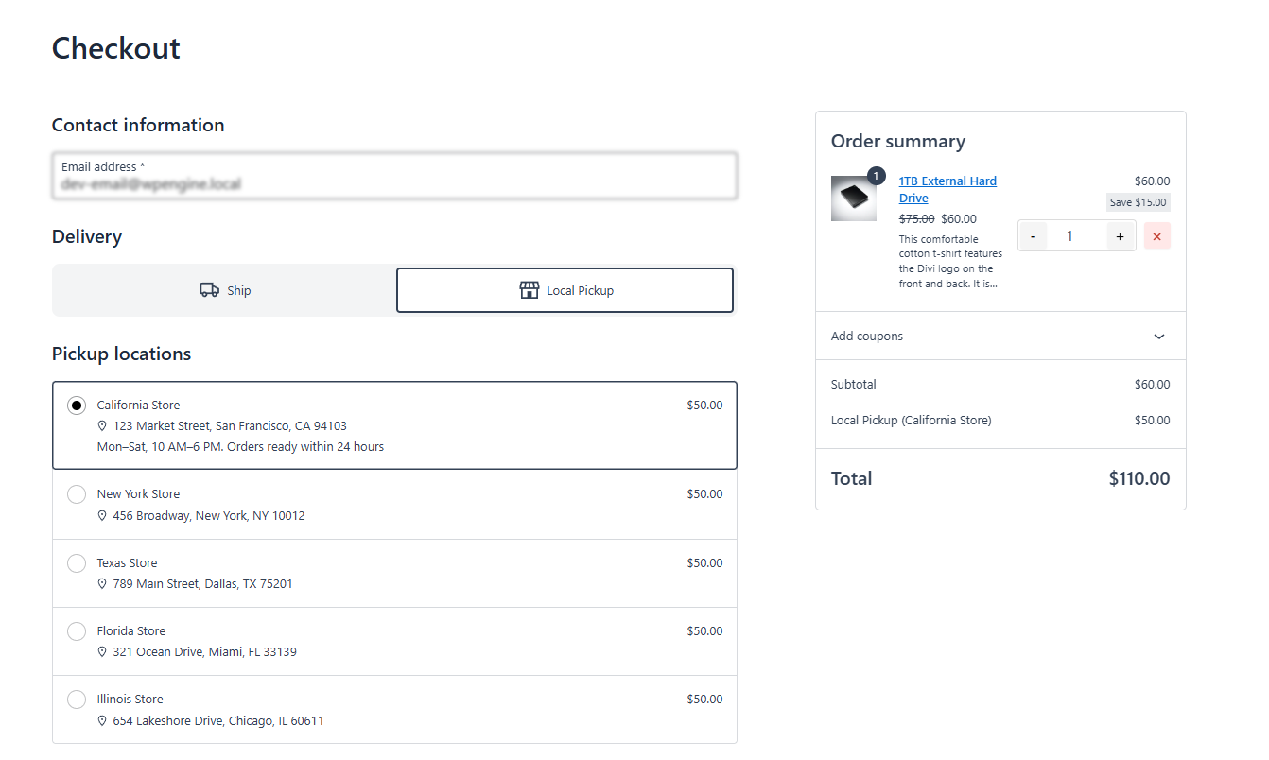Image resolution: width=1269 pixels, height=760 pixels.
Task: Choose the Illinois Store radio button
Action: coord(77,700)
